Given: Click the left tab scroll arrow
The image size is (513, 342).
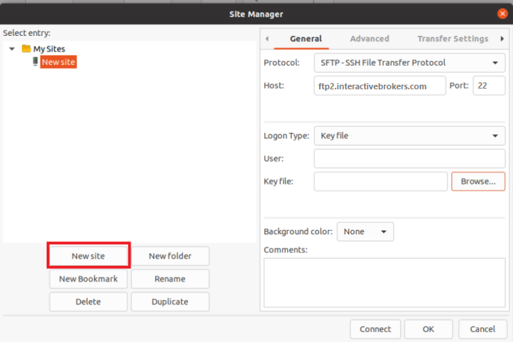Looking at the screenshot, I should [x=267, y=39].
